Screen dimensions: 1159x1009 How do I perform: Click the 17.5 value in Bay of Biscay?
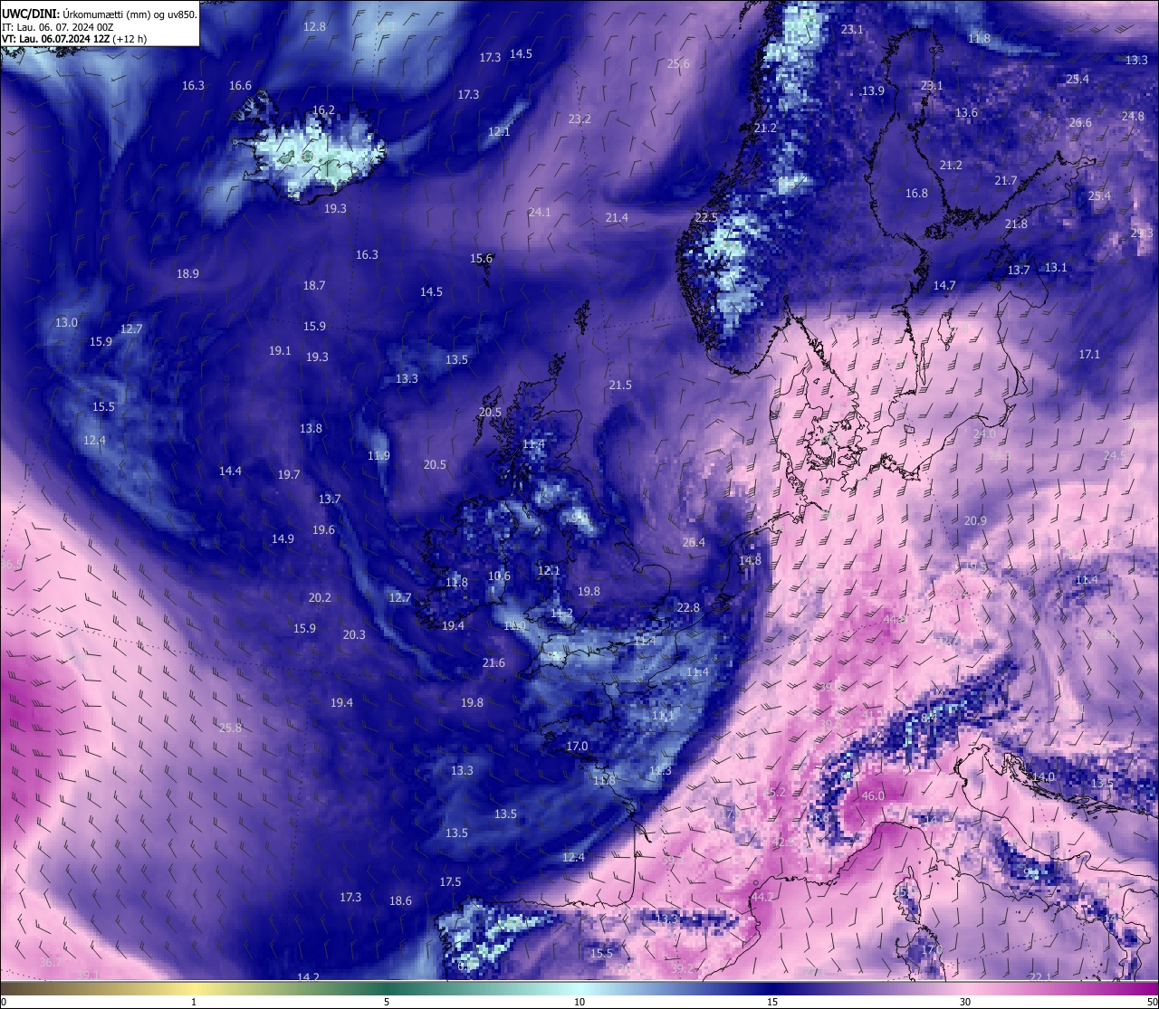click(x=450, y=881)
